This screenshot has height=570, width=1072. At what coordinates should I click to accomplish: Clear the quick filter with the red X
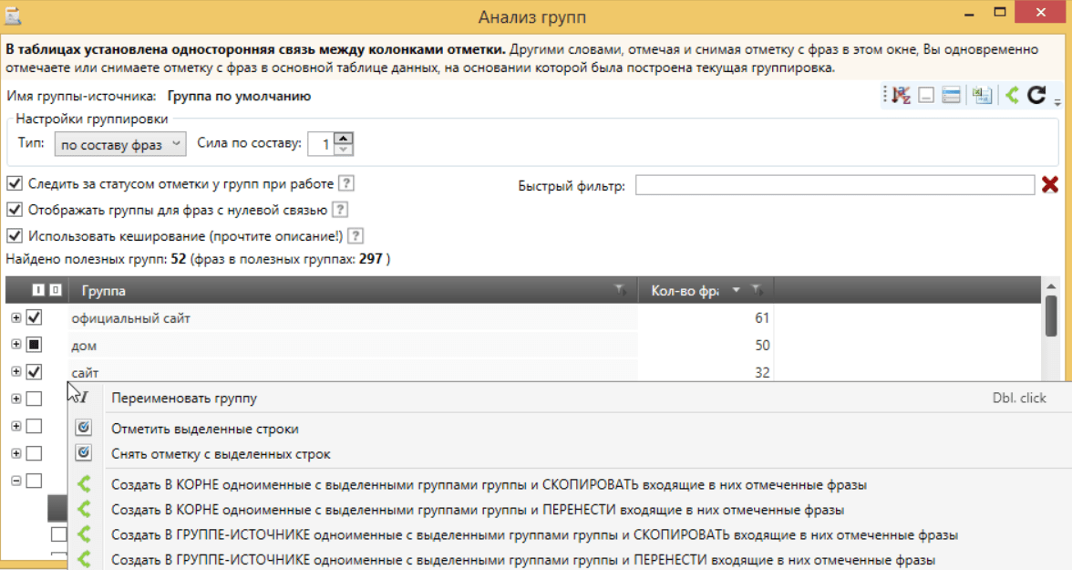(1050, 185)
